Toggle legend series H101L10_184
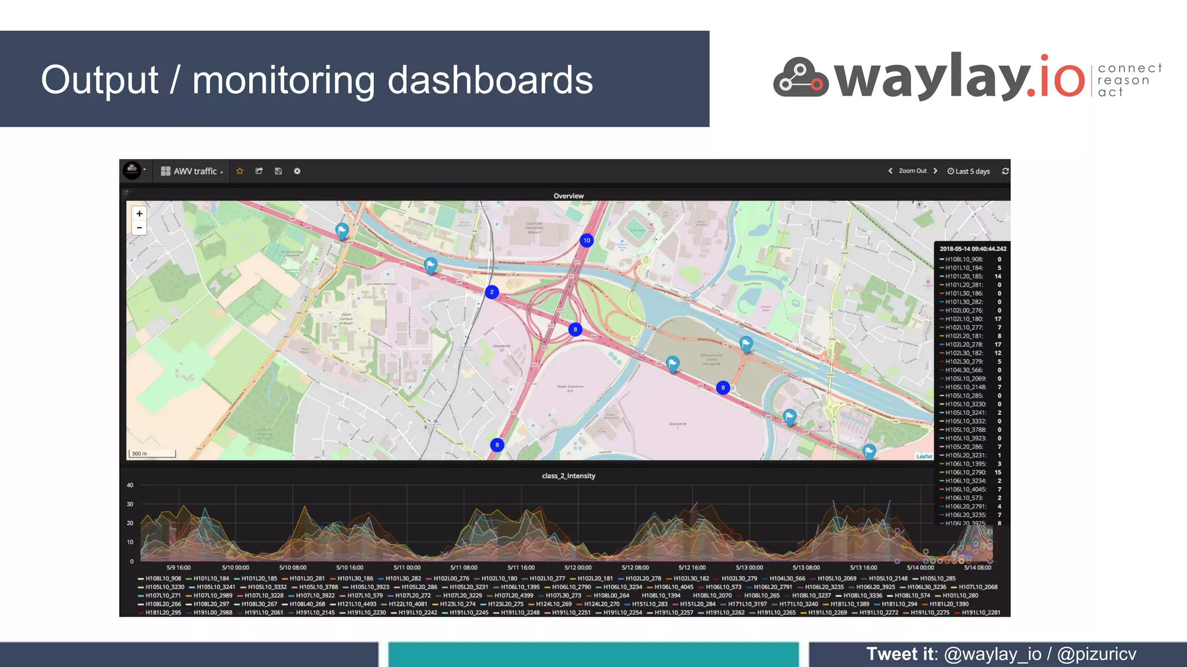1187x667 pixels. pos(207,578)
